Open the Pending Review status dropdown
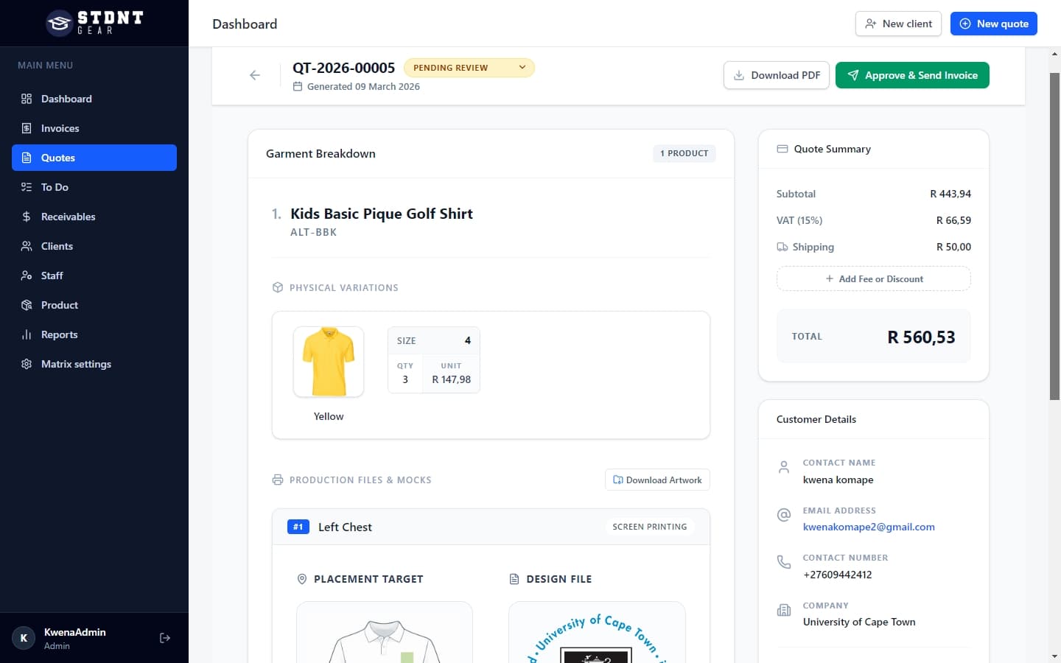Screen dimensions: 1061x663 click(x=469, y=68)
